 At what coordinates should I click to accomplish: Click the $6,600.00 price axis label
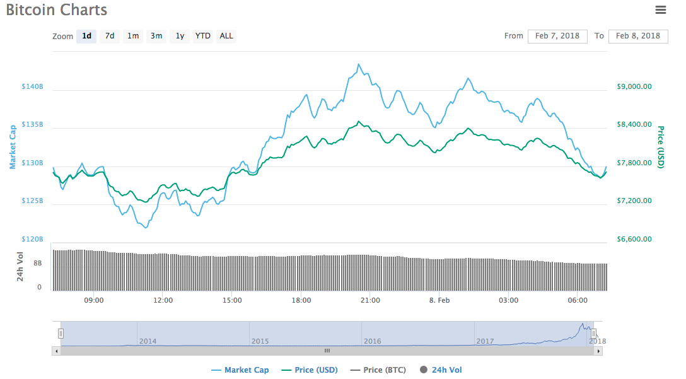point(634,239)
